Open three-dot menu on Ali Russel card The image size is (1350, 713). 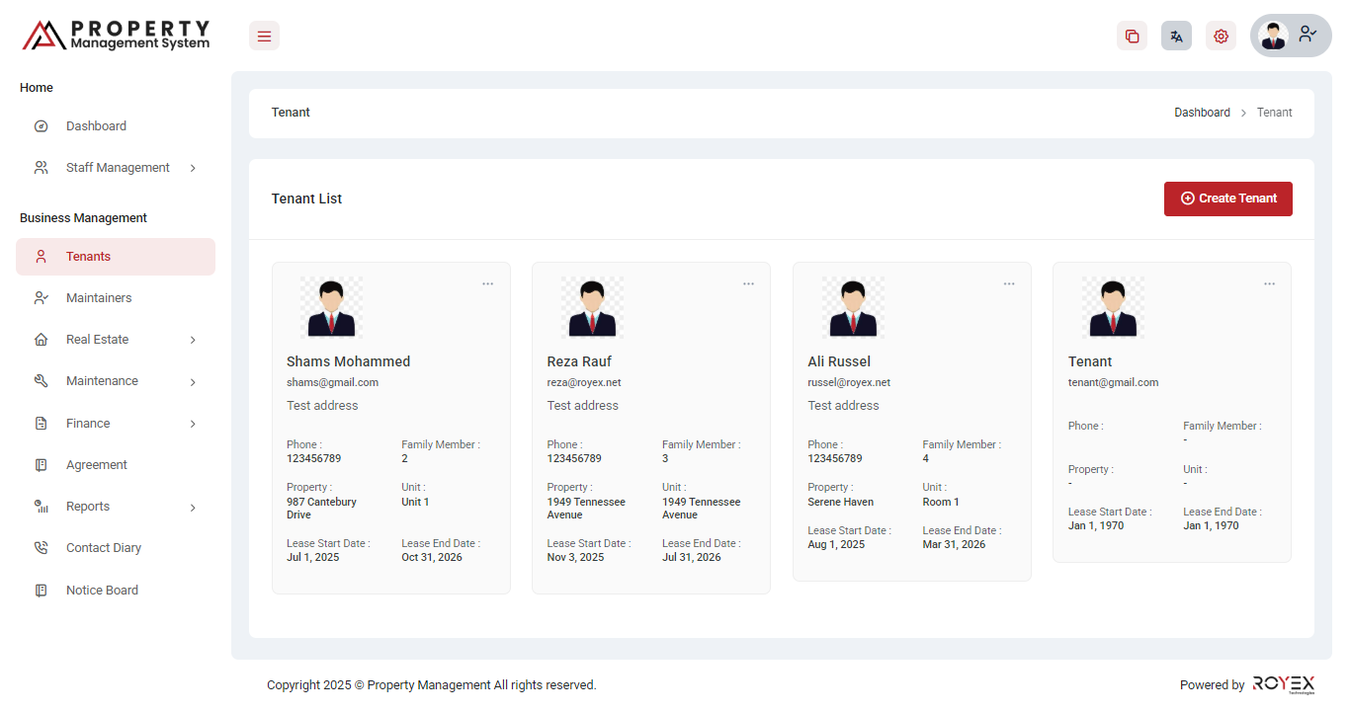tap(1009, 283)
